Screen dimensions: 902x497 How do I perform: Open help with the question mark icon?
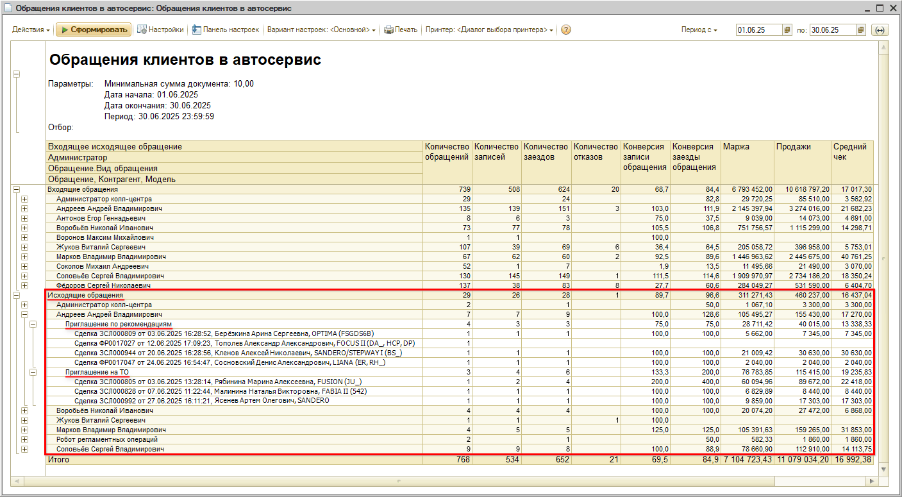click(566, 30)
